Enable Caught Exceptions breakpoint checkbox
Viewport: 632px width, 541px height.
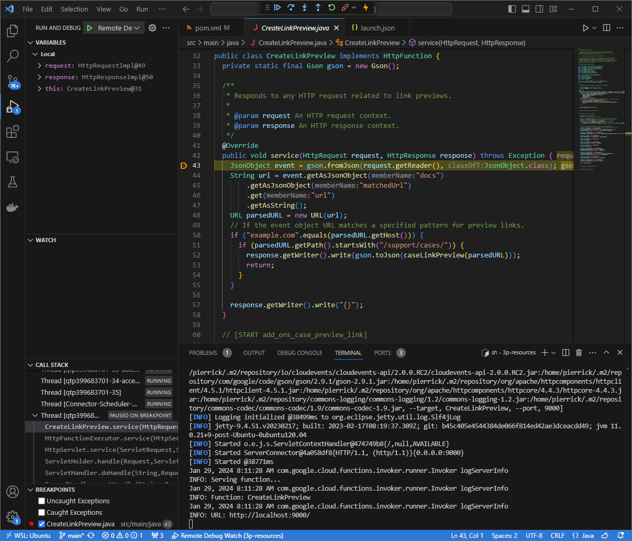tap(42, 513)
